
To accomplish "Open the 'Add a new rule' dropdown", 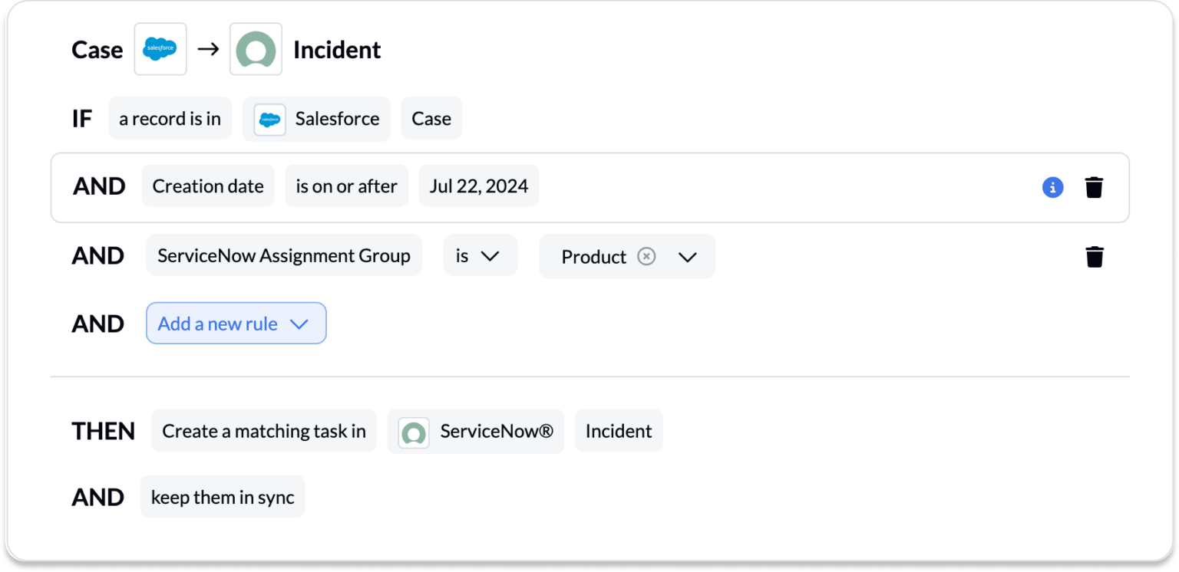I will pyautogui.click(x=236, y=323).
